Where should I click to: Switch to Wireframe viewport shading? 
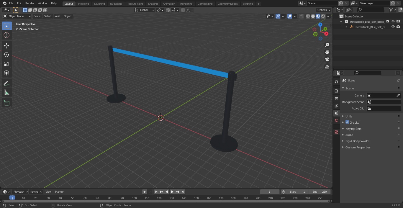click(x=308, y=16)
